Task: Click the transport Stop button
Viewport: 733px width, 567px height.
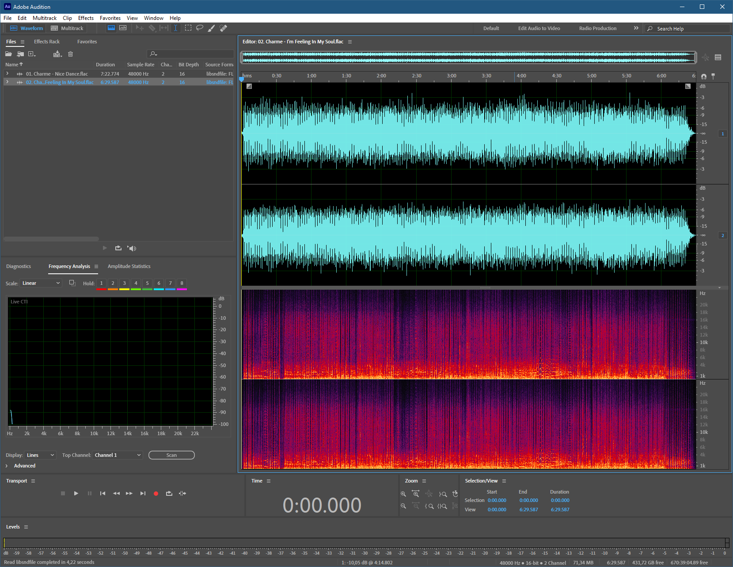Action: 63,493
